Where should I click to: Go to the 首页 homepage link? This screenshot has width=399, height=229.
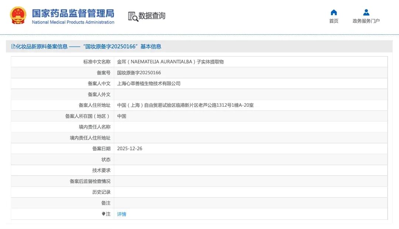coord(334,21)
